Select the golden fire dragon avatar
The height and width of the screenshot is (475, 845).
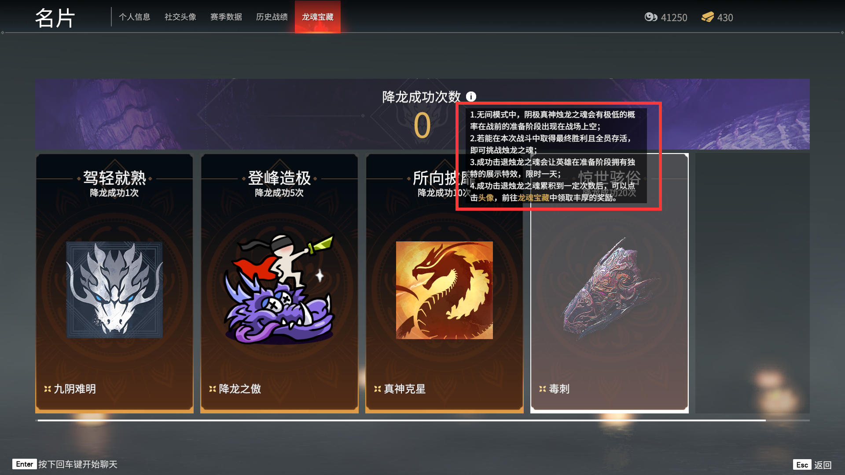click(x=445, y=290)
